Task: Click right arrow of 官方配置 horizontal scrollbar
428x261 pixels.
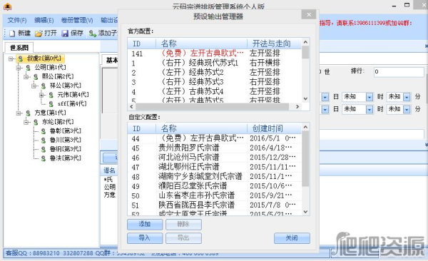Action: (x=297, y=107)
